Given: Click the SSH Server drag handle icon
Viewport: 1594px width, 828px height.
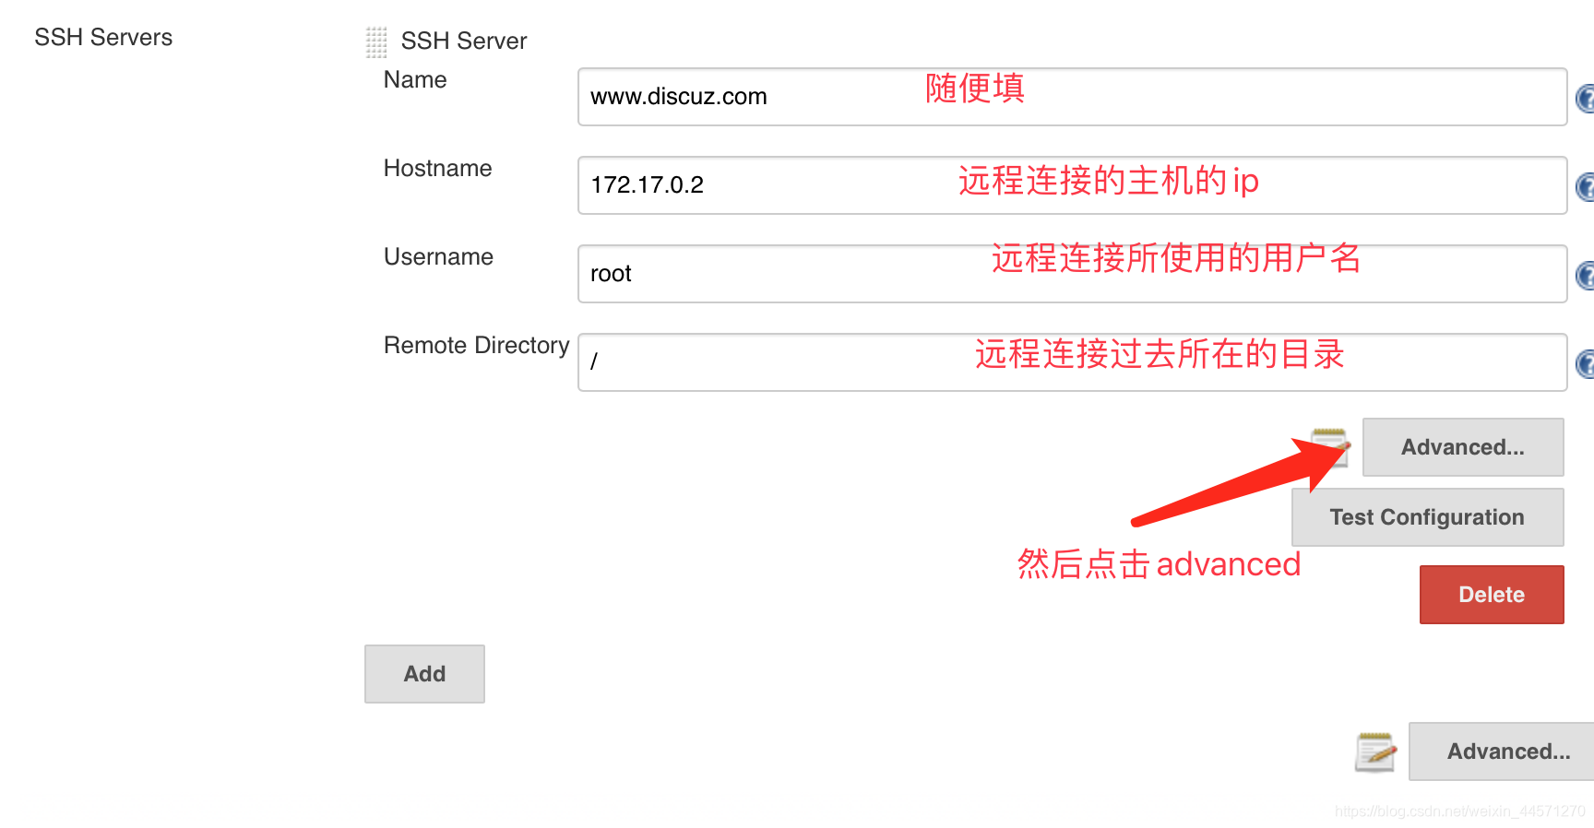Looking at the screenshot, I should point(376,41).
